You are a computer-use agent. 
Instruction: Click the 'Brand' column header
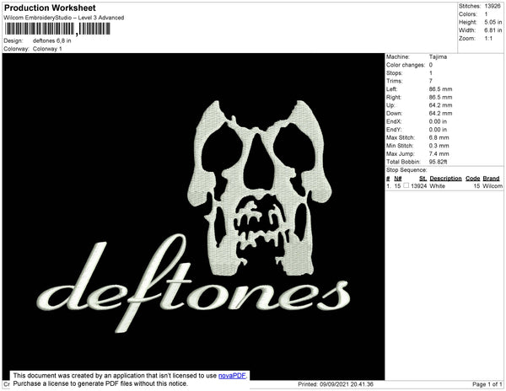click(491, 179)
